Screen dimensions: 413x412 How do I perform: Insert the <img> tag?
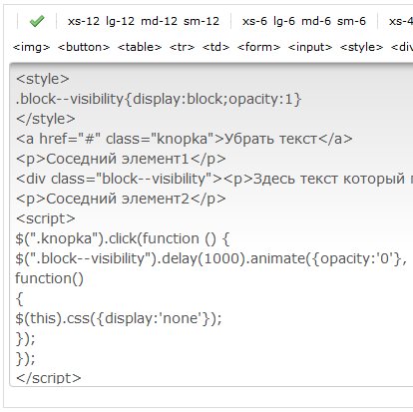31,47
